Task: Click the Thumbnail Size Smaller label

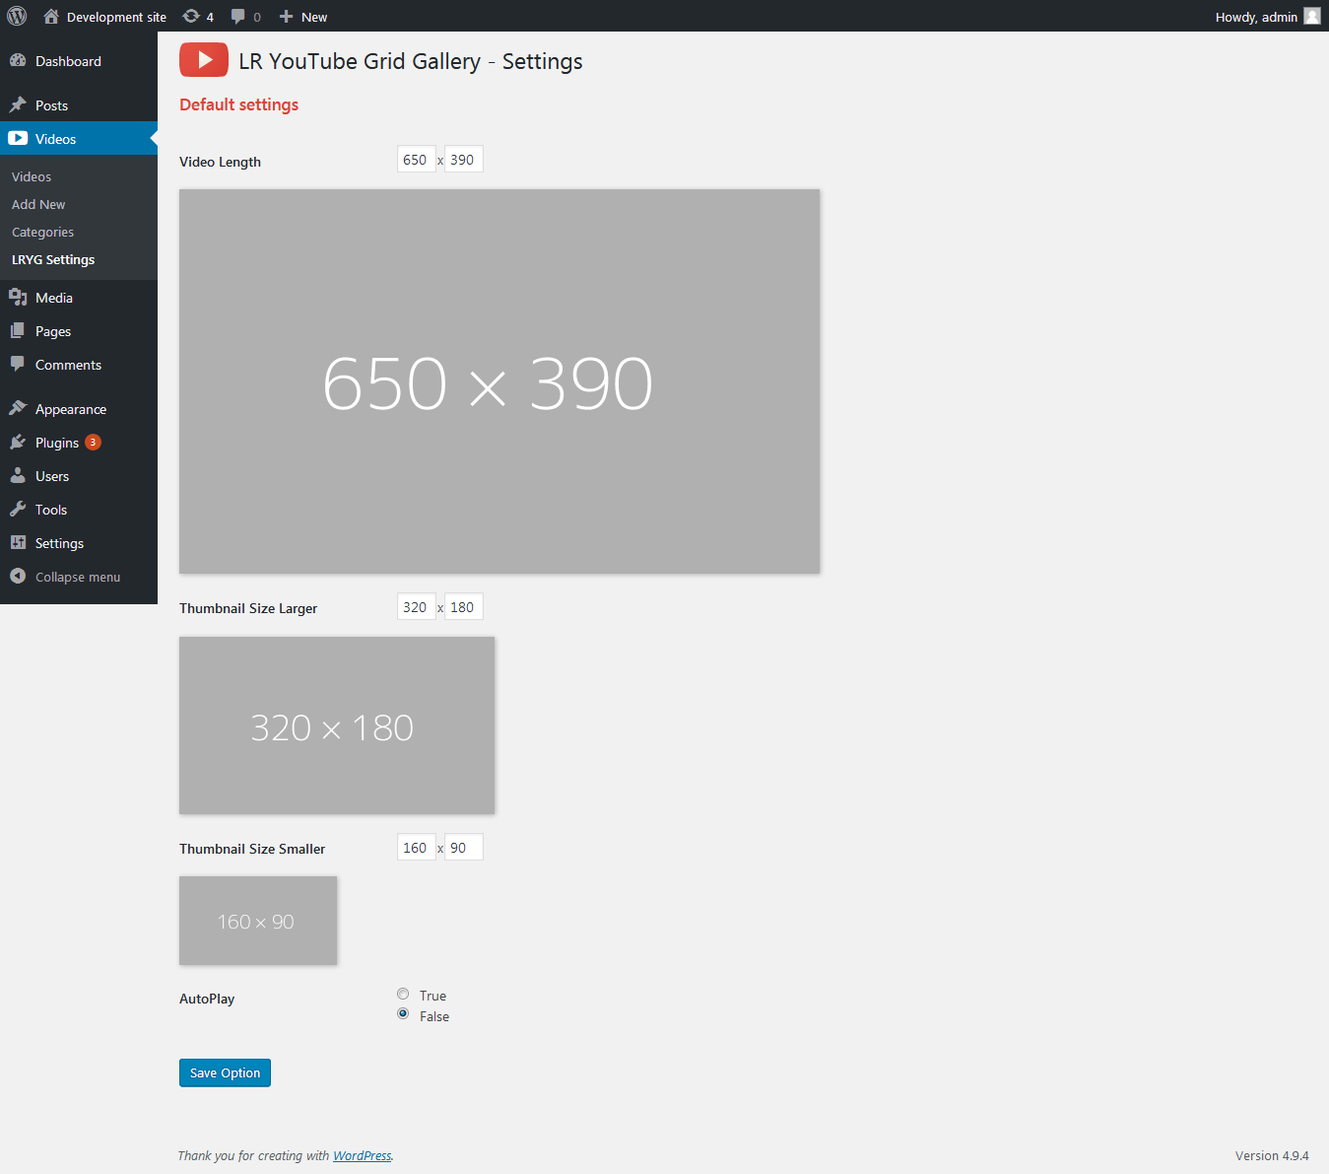Action: coord(252,849)
